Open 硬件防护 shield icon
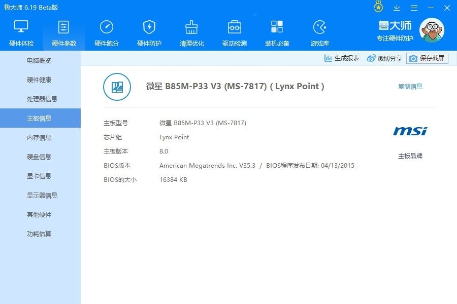 (149, 27)
